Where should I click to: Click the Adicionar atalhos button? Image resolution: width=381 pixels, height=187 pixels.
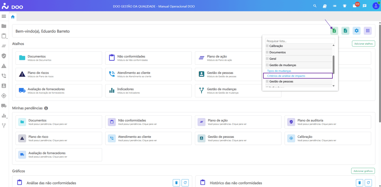click(x=363, y=44)
